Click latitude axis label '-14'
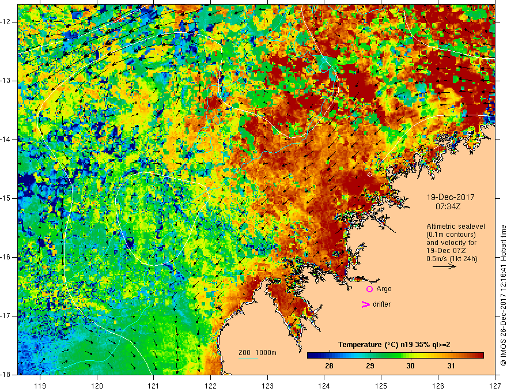The image size is (507, 392). tap(6, 140)
